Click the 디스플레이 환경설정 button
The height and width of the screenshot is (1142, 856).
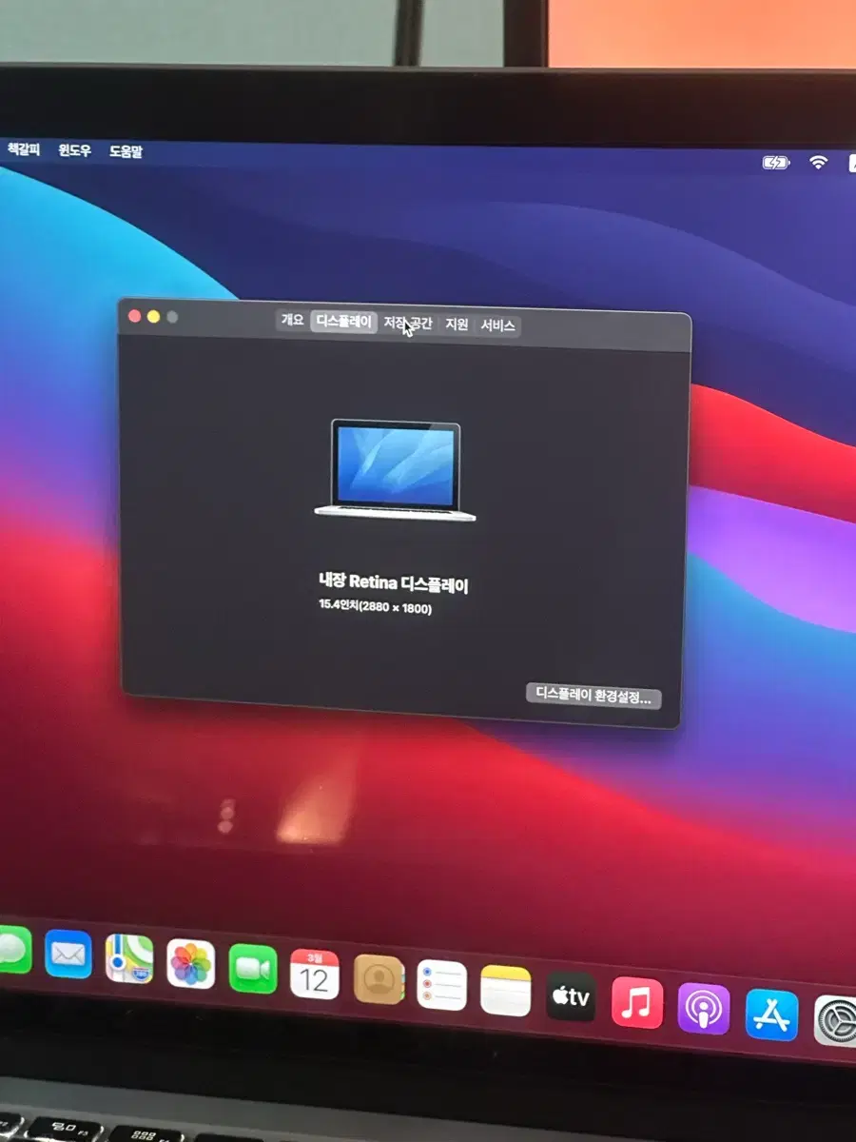click(x=593, y=696)
